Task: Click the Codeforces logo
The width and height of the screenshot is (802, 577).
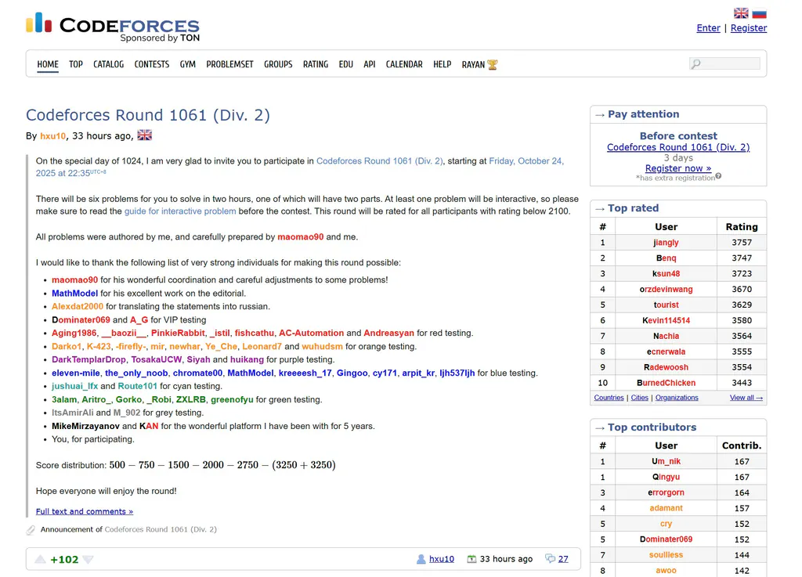Action: point(113,28)
